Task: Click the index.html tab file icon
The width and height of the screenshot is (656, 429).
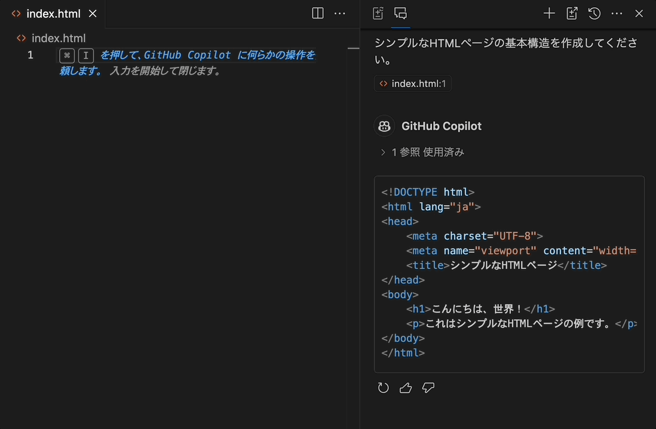Action: [x=16, y=14]
